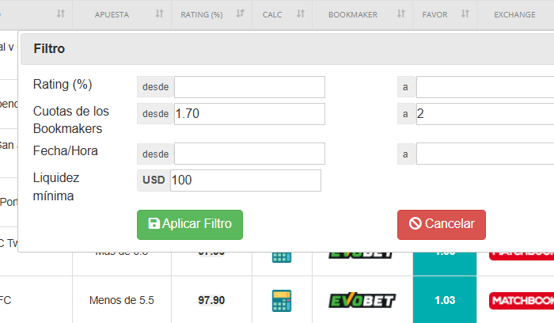554x323 pixels.
Task: Click the 'Fecha/Hora' label
Action: 66,151
